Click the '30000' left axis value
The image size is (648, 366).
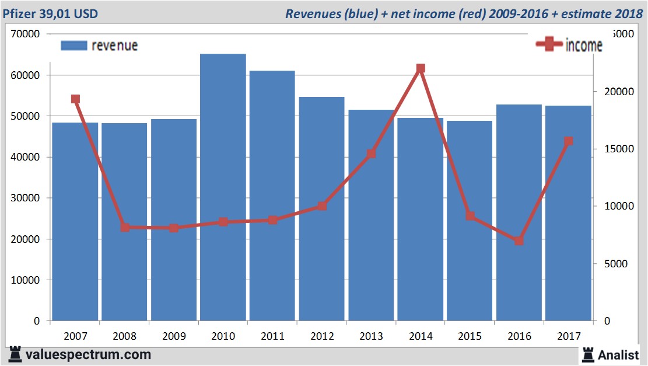pos(25,198)
